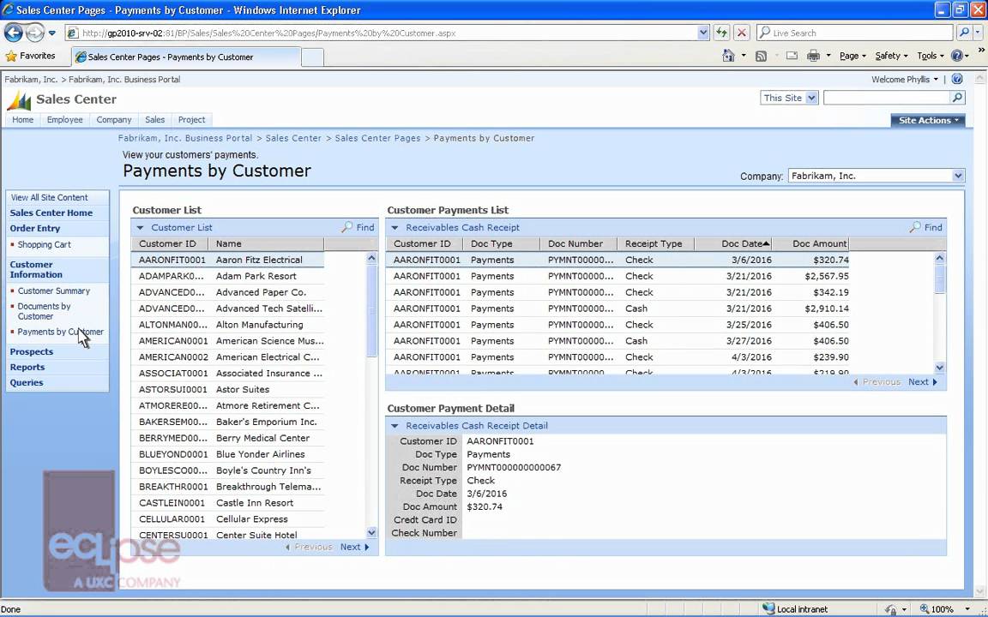Viewport: 988px width, 617px height.
Task: Click down arrow of Payments List scrollbar
Action: pyautogui.click(x=939, y=367)
